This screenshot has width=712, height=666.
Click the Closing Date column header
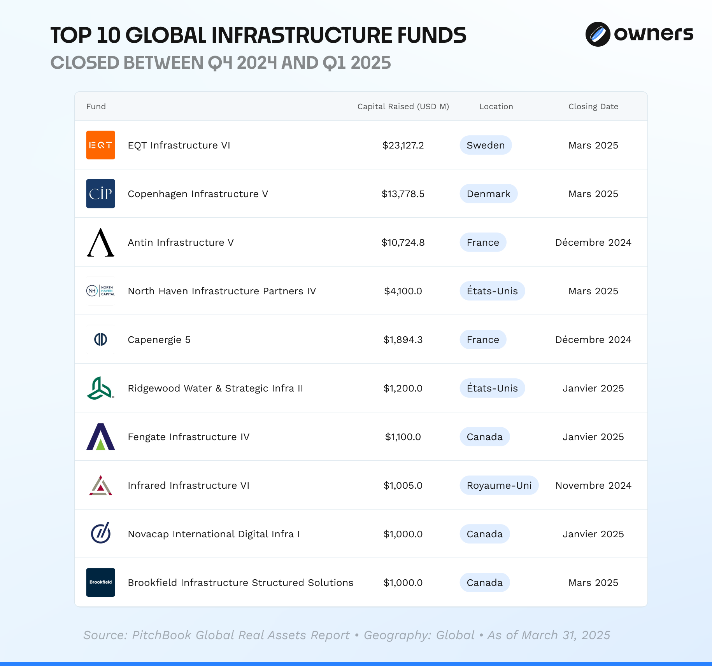(x=593, y=107)
